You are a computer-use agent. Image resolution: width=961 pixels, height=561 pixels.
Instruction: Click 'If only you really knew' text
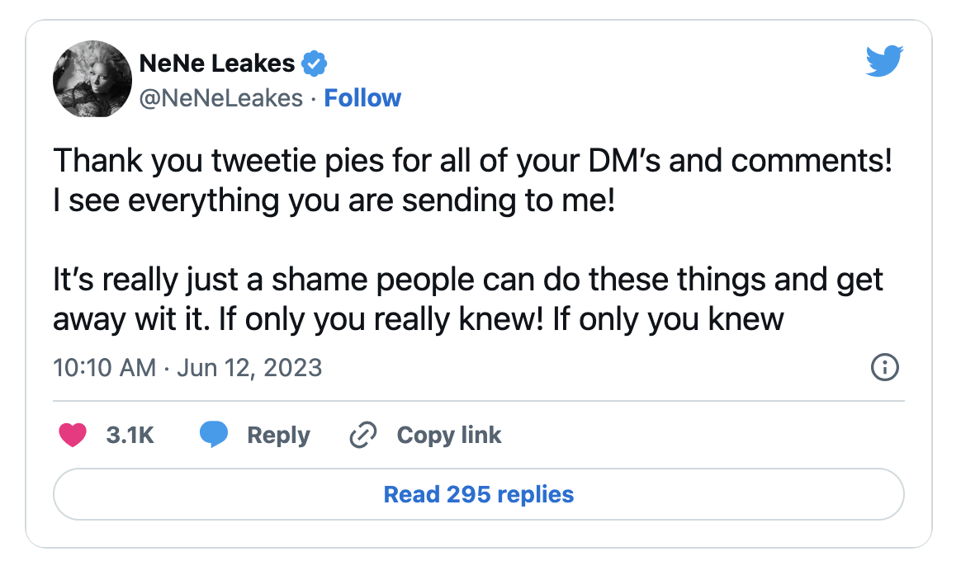click(x=380, y=319)
